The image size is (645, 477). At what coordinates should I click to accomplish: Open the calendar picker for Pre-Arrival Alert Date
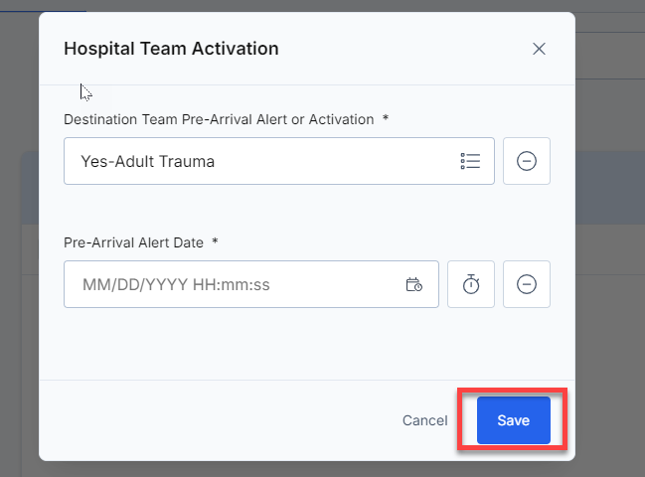point(413,284)
